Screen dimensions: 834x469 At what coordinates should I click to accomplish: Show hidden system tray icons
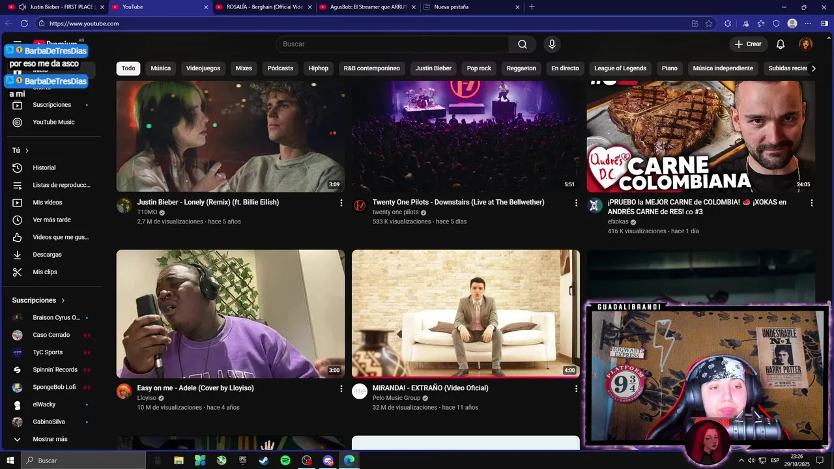(741, 461)
